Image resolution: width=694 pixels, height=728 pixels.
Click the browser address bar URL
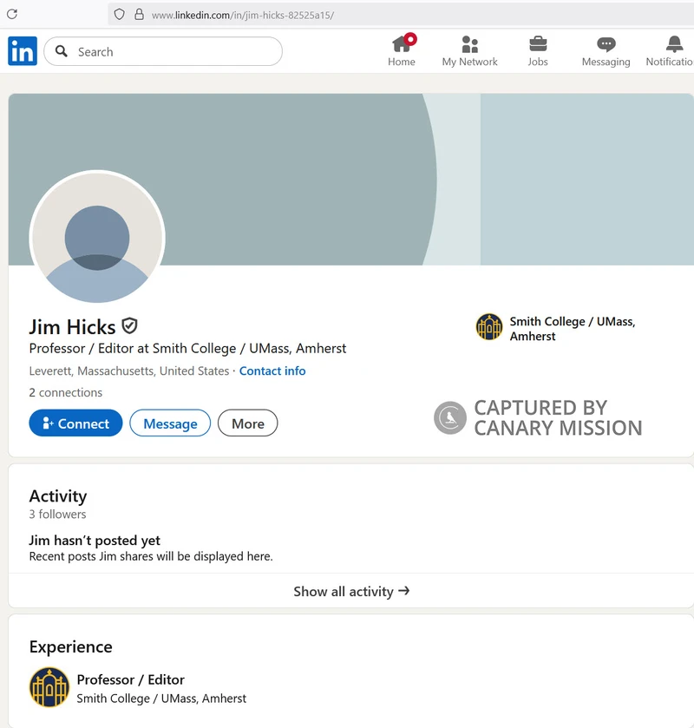pyautogui.click(x=243, y=16)
